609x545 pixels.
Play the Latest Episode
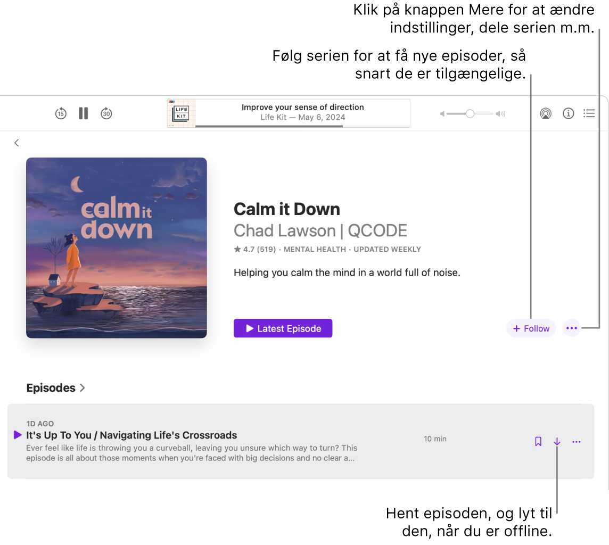pos(283,328)
